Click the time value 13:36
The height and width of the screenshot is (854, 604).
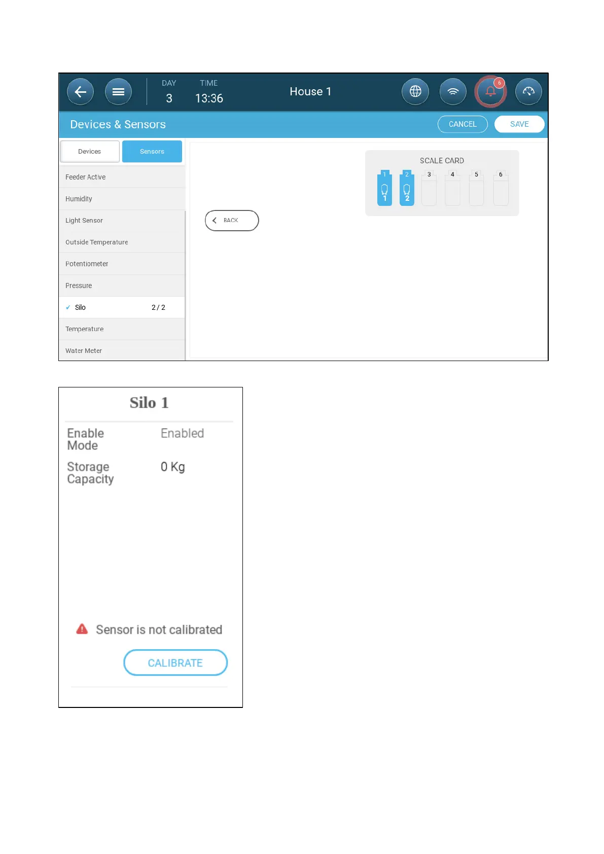[x=209, y=98]
